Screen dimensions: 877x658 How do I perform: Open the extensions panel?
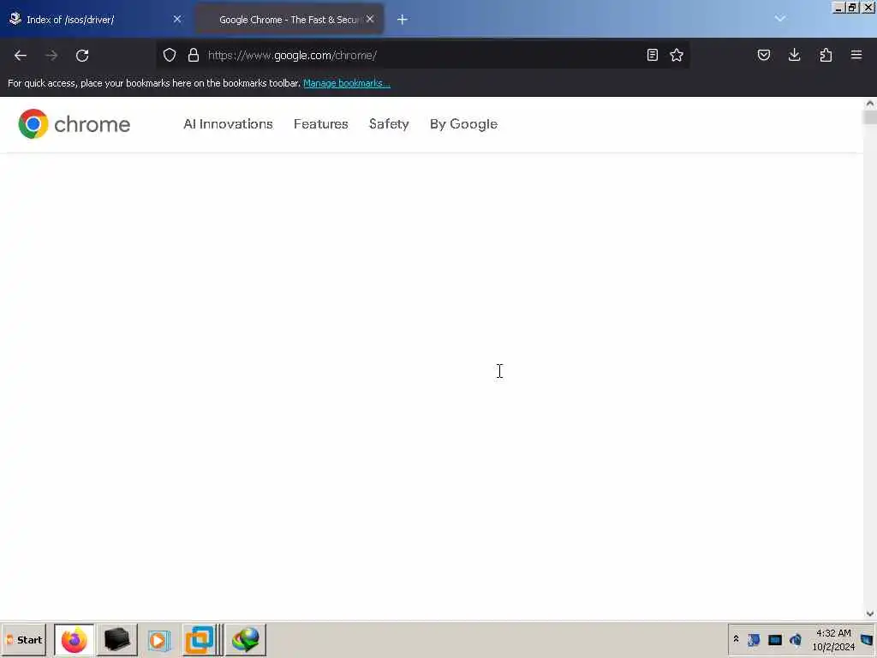coord(826,55)
